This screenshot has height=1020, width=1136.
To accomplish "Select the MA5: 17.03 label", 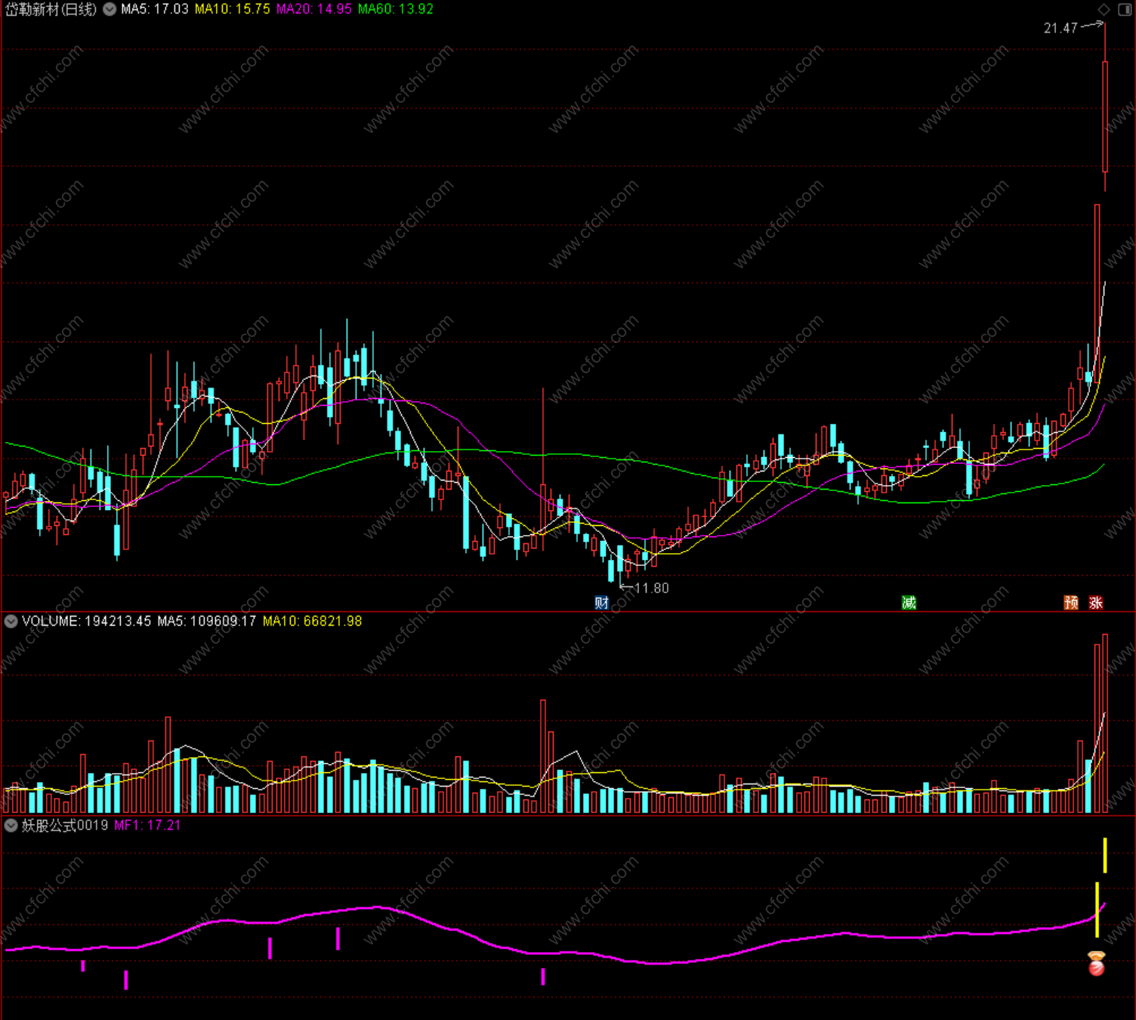I will pos(155,9).
